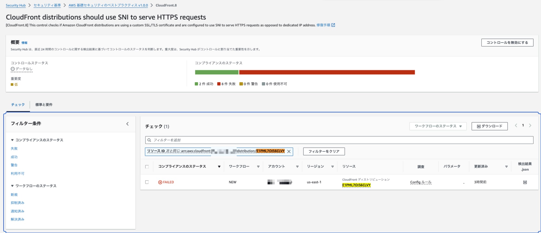The image size is (541, 233).
Task: Collapse ワークフローのステータス filter group
Action: point(12,186)
